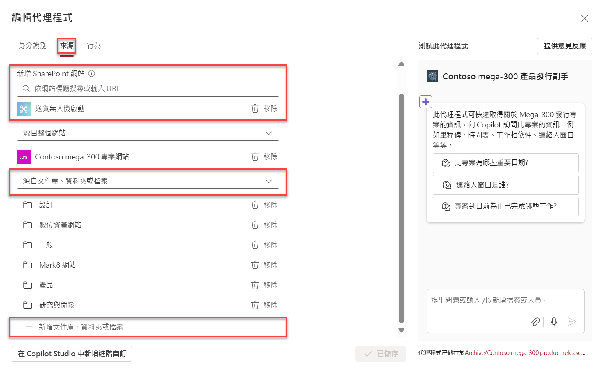Click the 移除 label for 送貨無人機啟動
The width and height of the screenshot is (604, 378).
click(270, 108)
